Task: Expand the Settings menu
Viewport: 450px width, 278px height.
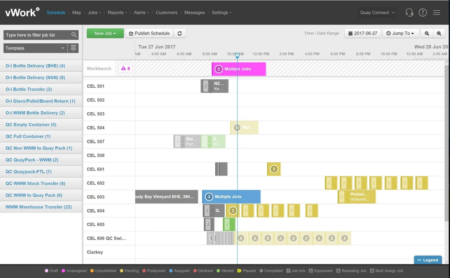Action: [221, 13]
